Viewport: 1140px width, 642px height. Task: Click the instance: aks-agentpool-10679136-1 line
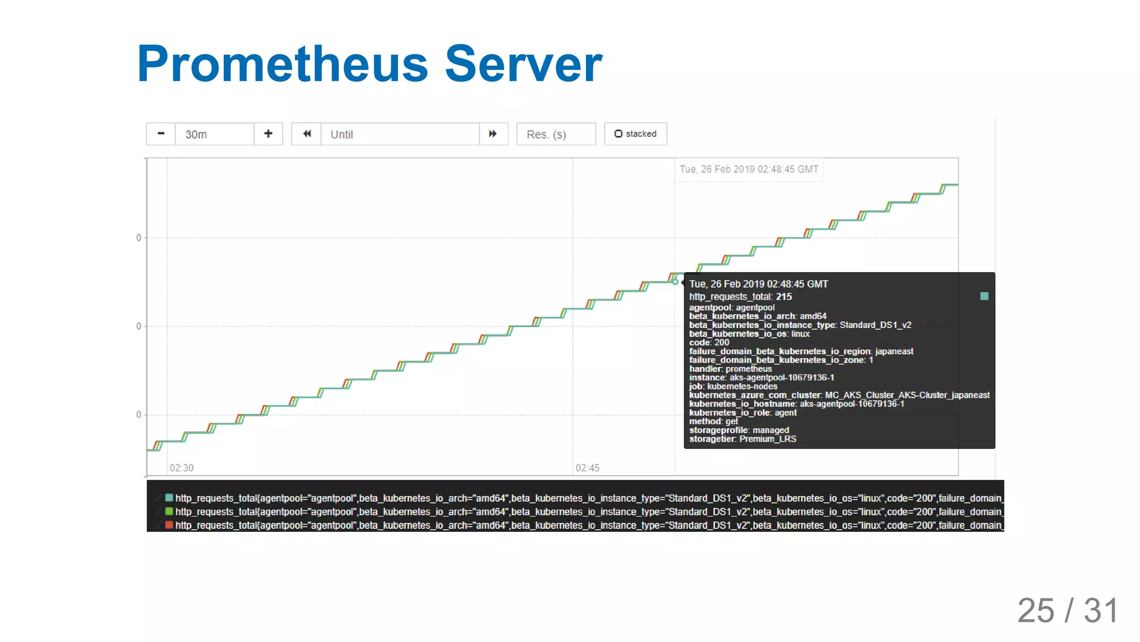[x=761, y=377]
